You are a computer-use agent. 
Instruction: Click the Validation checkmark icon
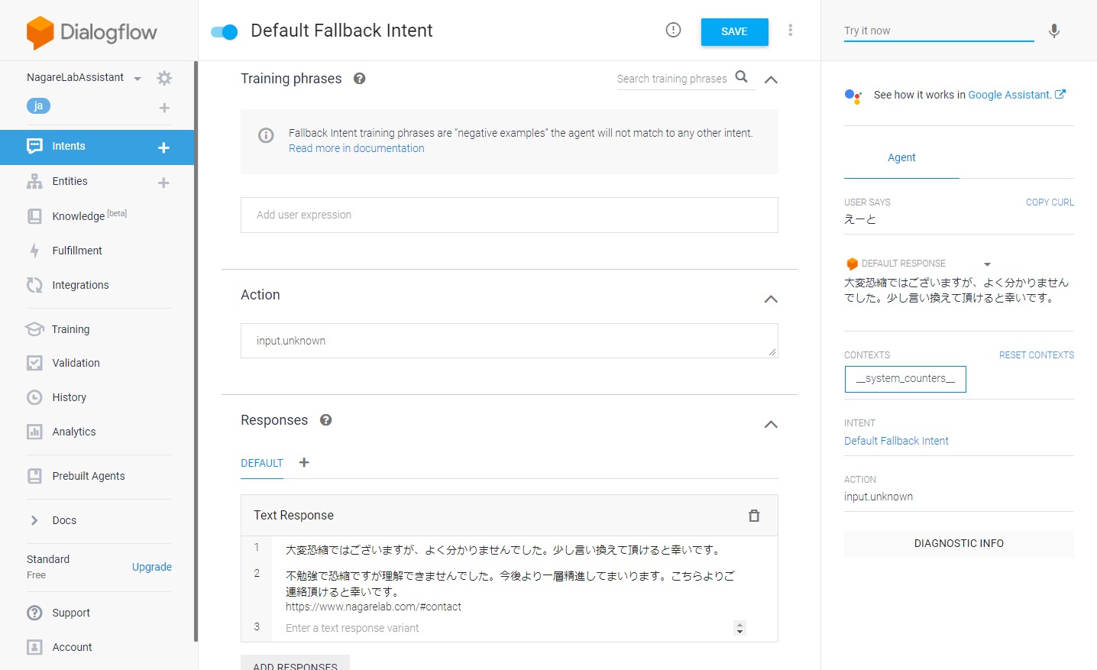34,363
